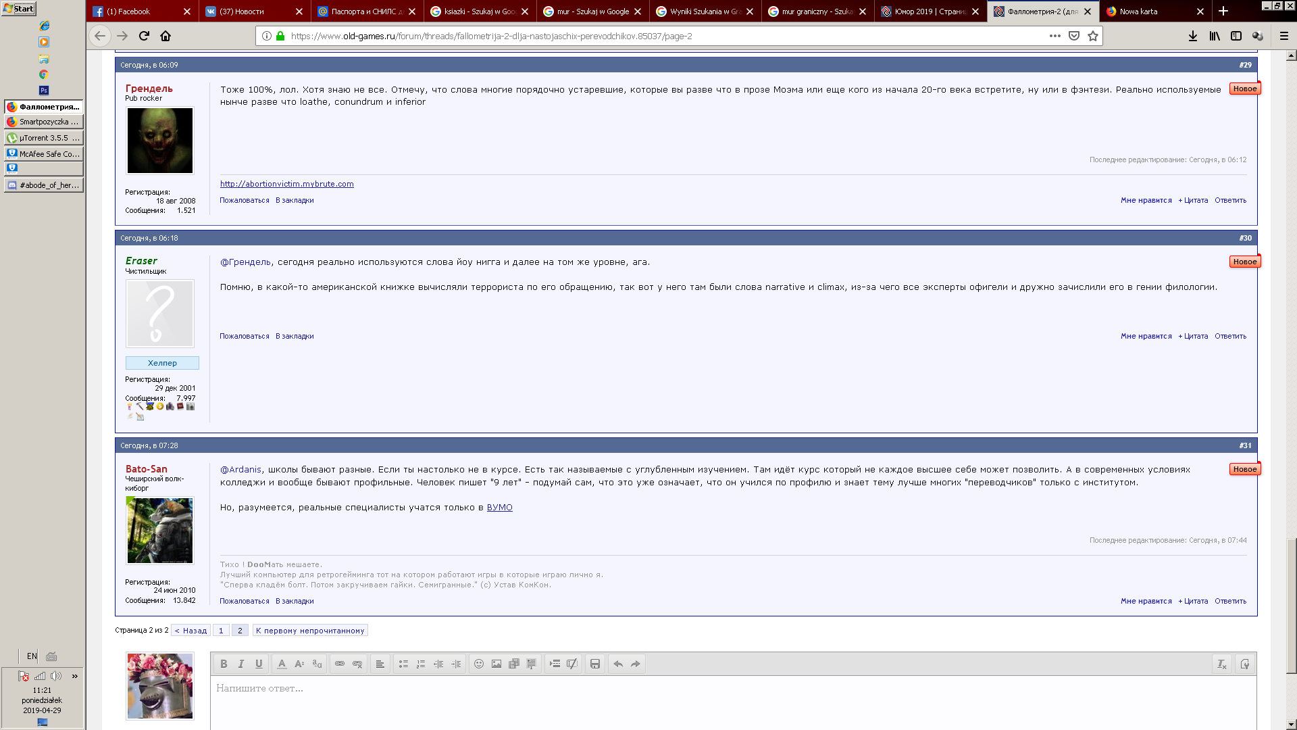
Task: Open the text alignment dropdown
Action: [380, 664]
